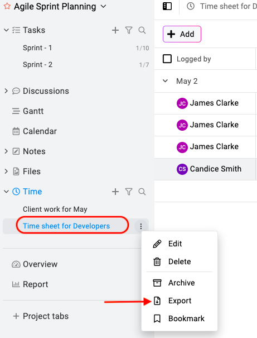Screen dimensions: 257x338
Task: Add a new task list with Tasks plus icon
Action: (x=115, y=30)
